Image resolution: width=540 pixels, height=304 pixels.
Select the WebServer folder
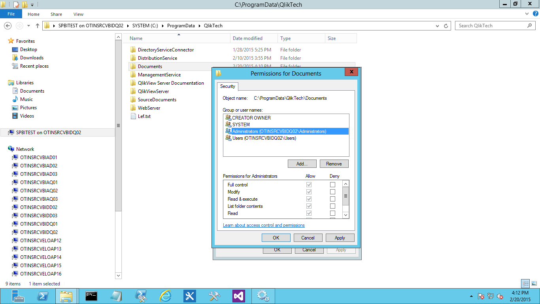coord(149,108)
